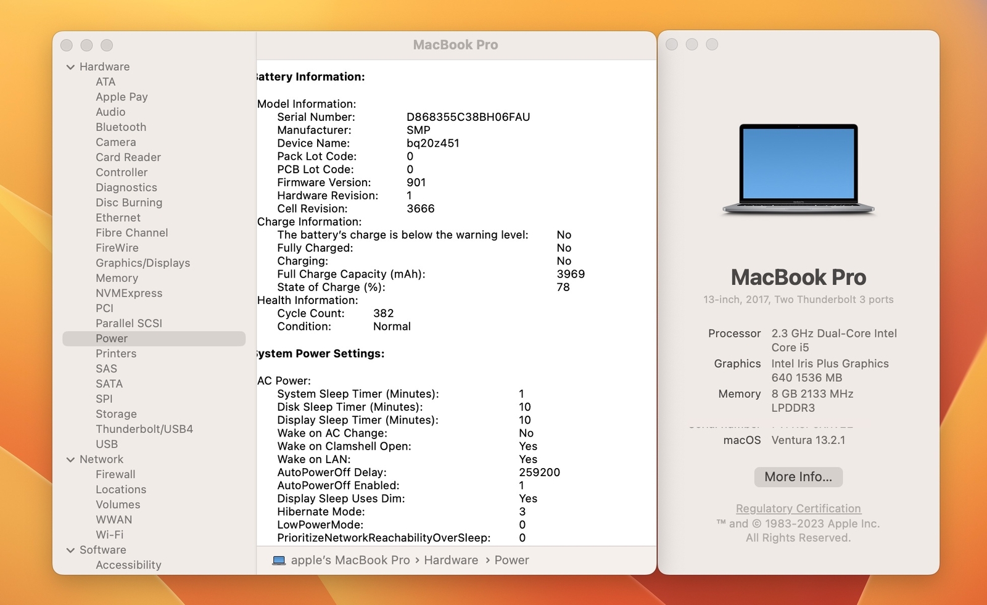
Task: Select WWAN under Network
Action: click(114, 520)
